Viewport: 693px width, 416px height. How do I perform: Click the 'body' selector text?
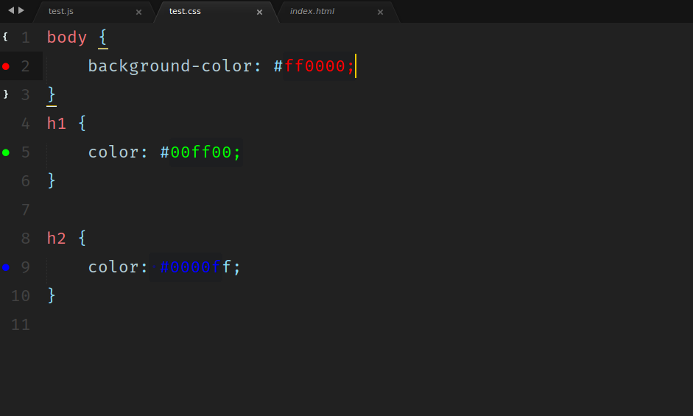click(67, 38)
